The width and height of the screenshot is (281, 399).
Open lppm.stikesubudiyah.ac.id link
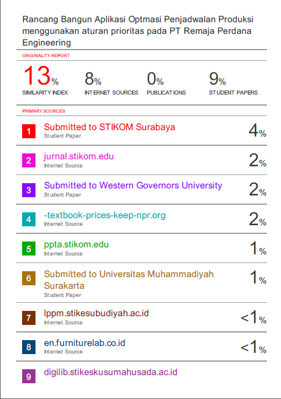tap(96, 313)
